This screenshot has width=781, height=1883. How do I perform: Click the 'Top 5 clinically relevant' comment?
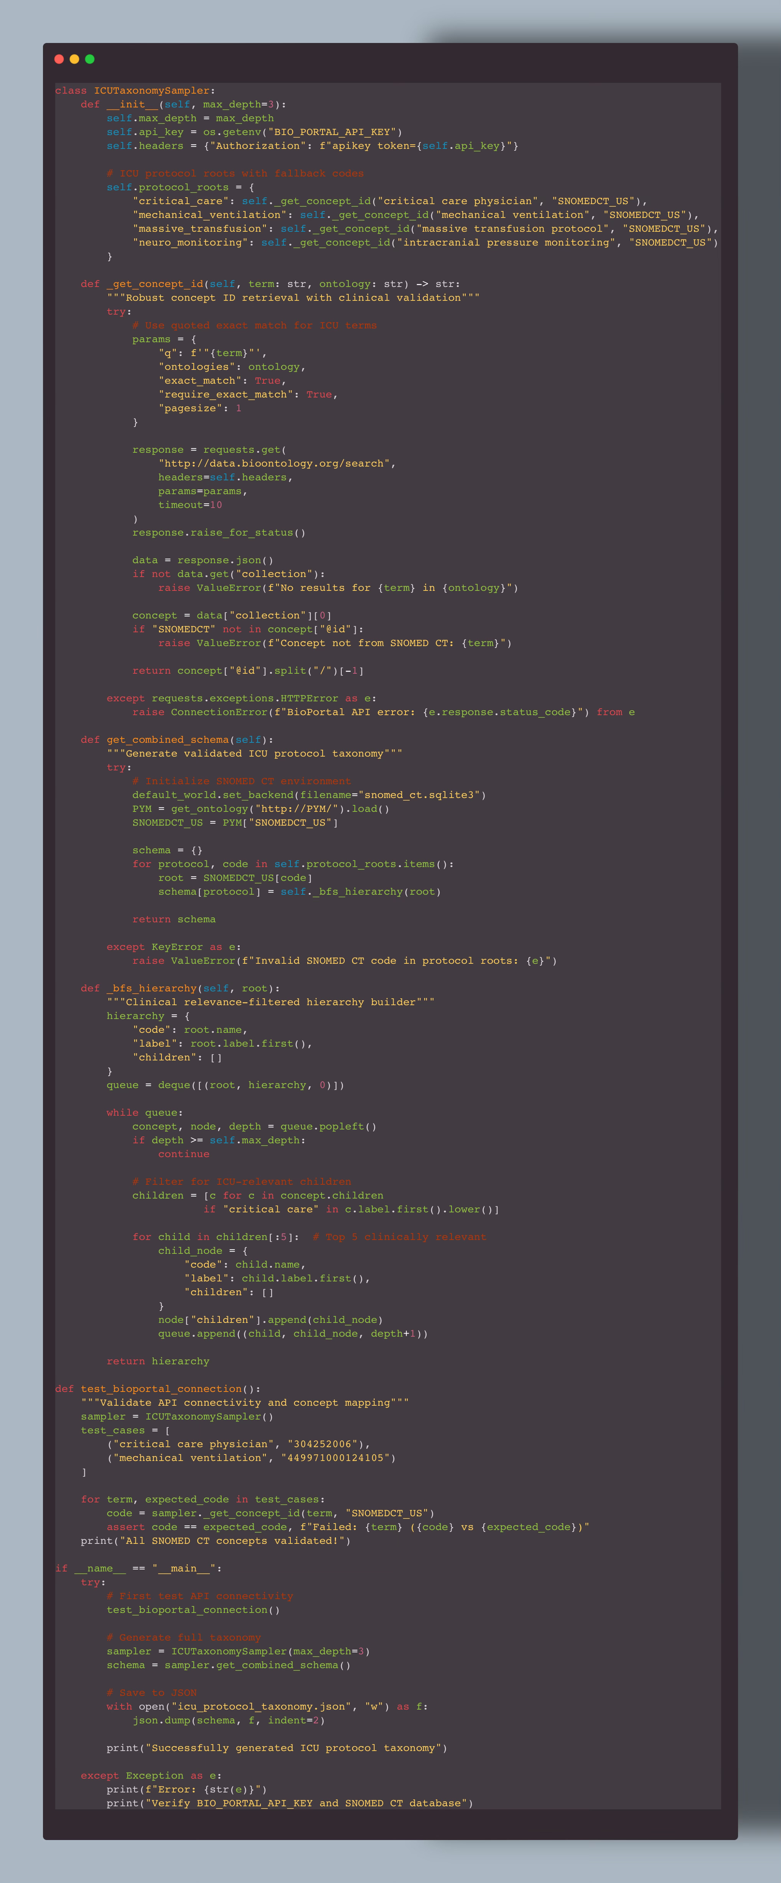(399, 1237)
